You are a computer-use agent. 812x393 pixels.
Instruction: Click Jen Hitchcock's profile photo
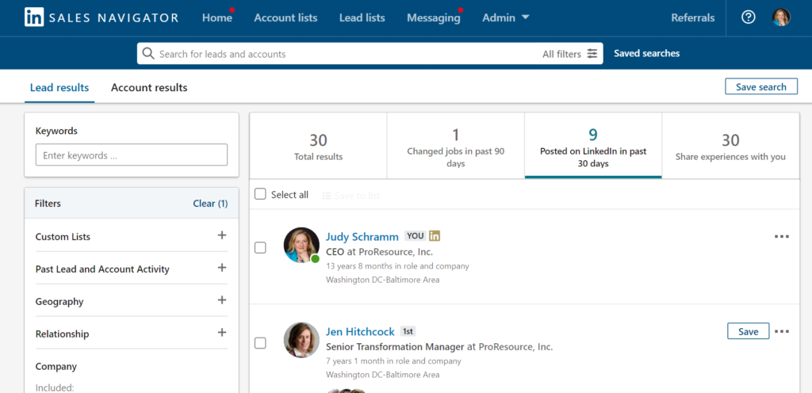tap(301, 340)
